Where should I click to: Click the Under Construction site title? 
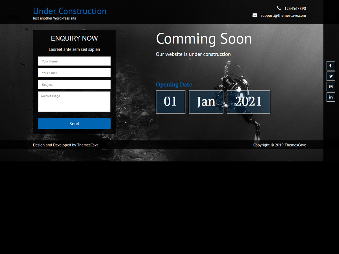(x=69, y=11)
